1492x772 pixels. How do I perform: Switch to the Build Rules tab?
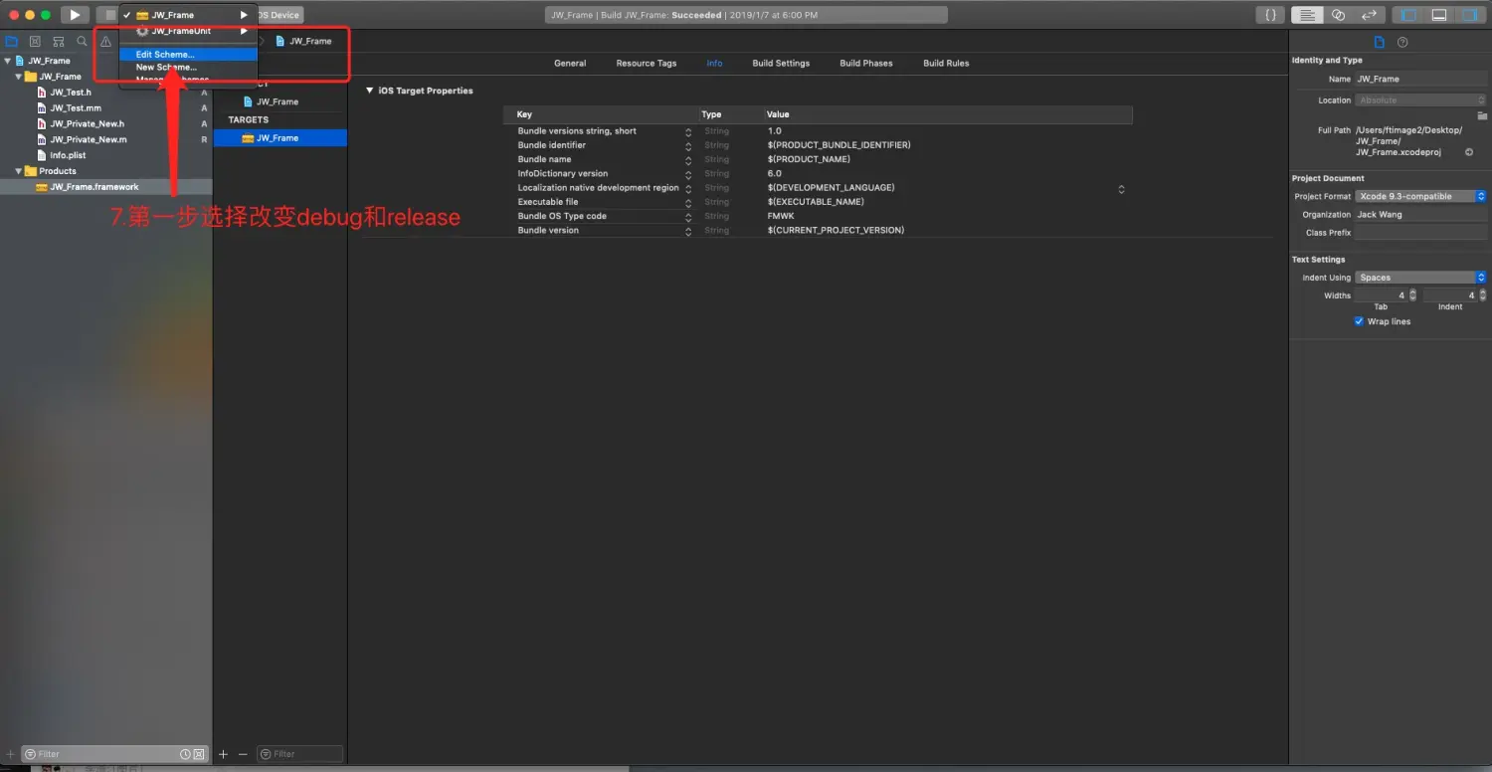[946, 63]
